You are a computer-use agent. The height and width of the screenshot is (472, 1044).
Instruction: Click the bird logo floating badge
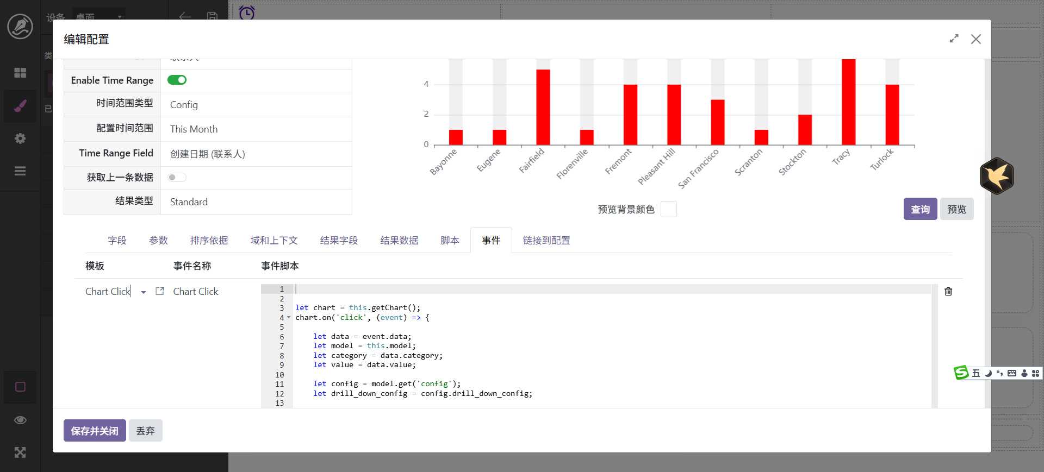996,176
